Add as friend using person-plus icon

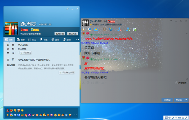point(128,29)
